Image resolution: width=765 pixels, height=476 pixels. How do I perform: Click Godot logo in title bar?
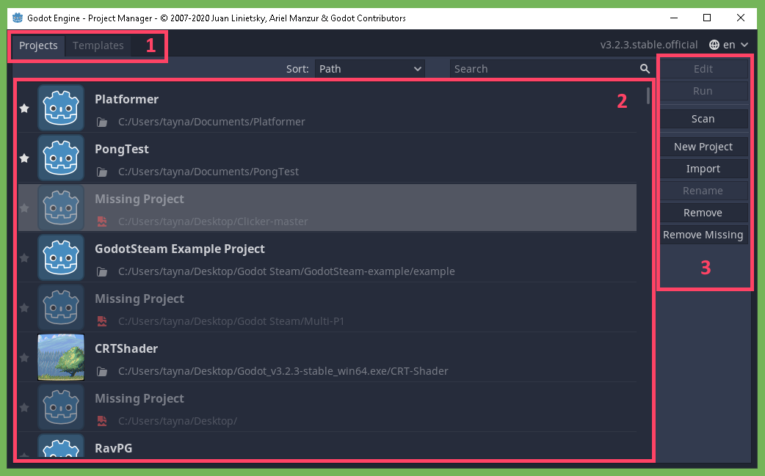18,18
